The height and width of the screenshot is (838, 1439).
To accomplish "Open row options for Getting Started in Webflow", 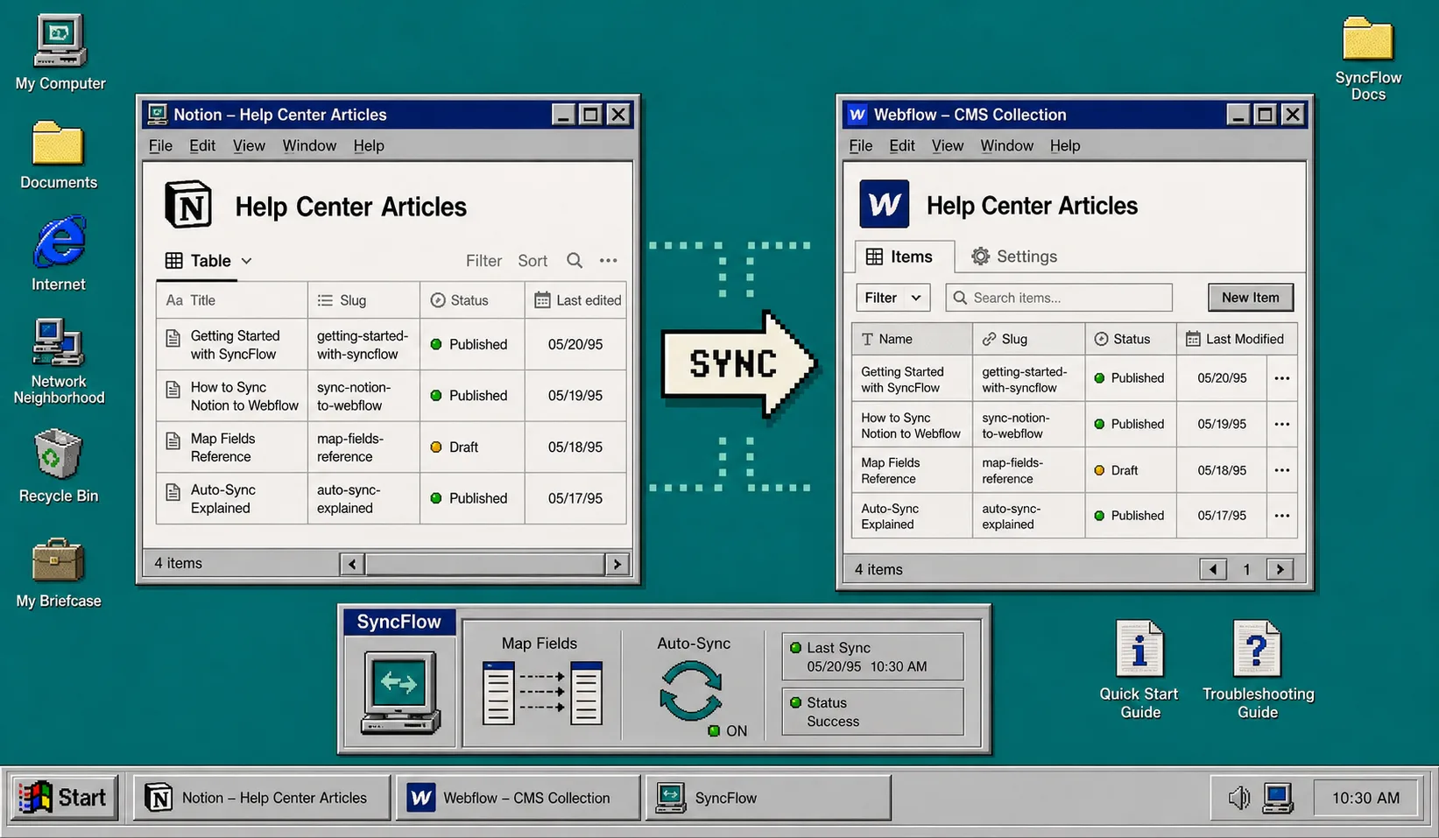I will click(1282, 378).
